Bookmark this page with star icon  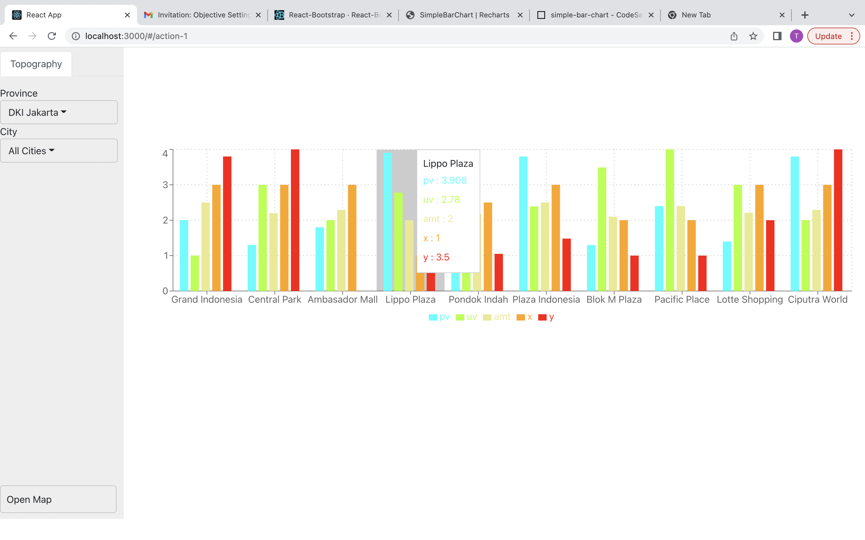point(753,36)
